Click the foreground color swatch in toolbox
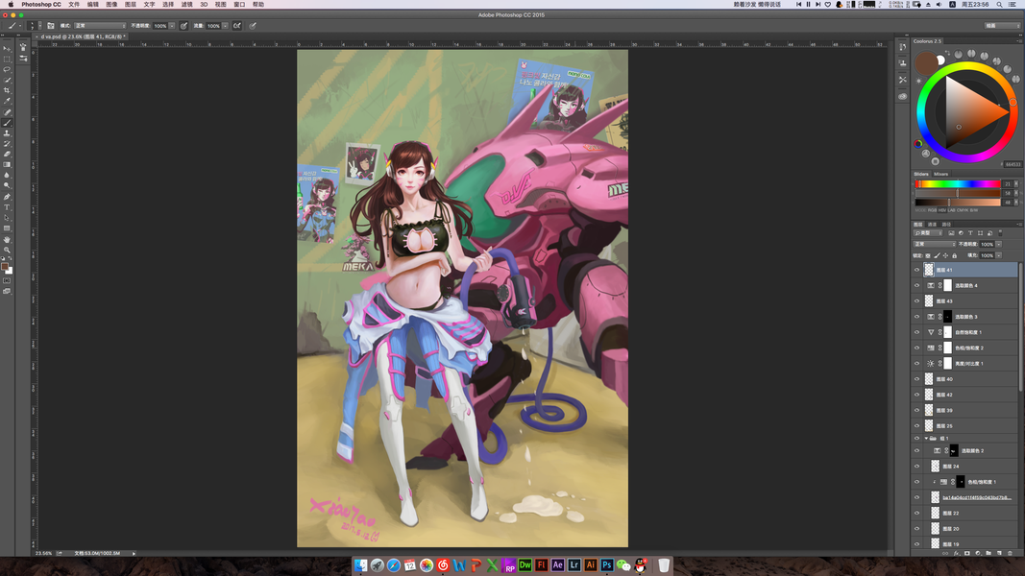This screenshot has width=1025, height=576. 5,267
